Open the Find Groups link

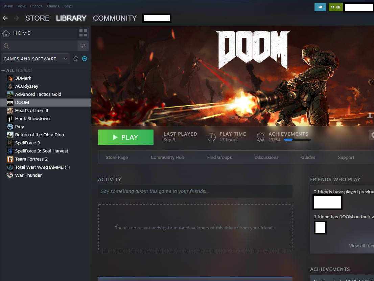[x=219, y=157]
